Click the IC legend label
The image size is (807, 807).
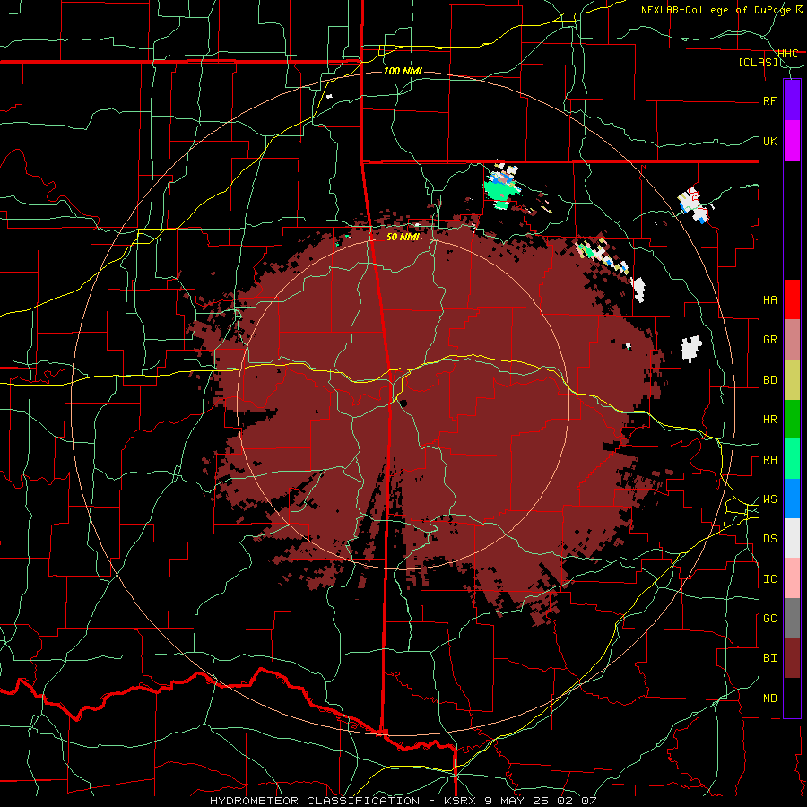point(770,579)
